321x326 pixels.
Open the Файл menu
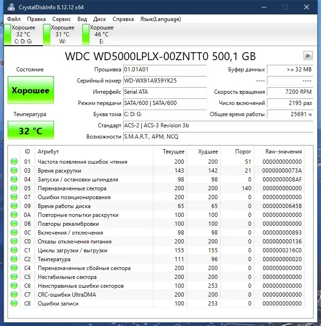(x=14, y=19)
